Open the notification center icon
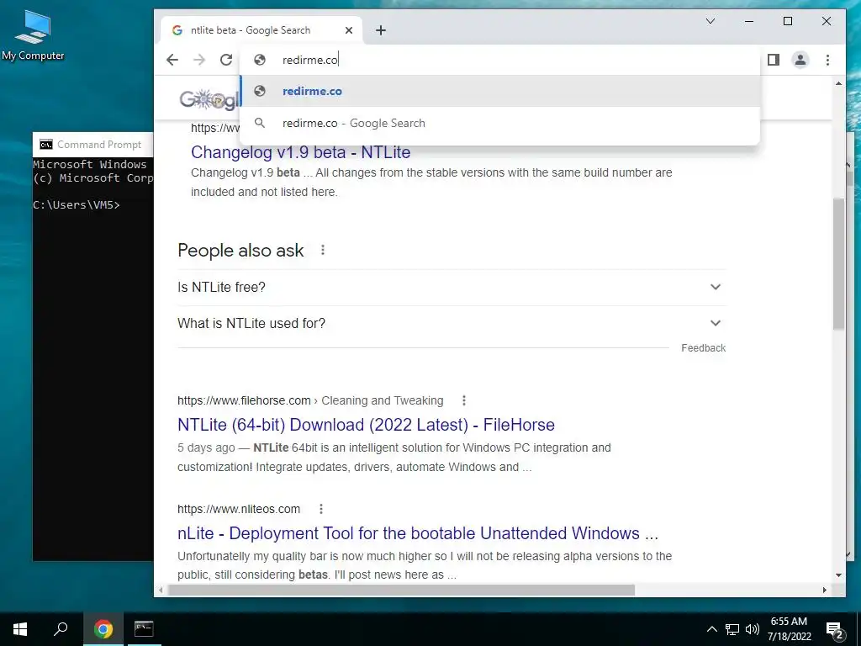Image resolution: width=861 pixels, height=646 pixels. (835, 630)
